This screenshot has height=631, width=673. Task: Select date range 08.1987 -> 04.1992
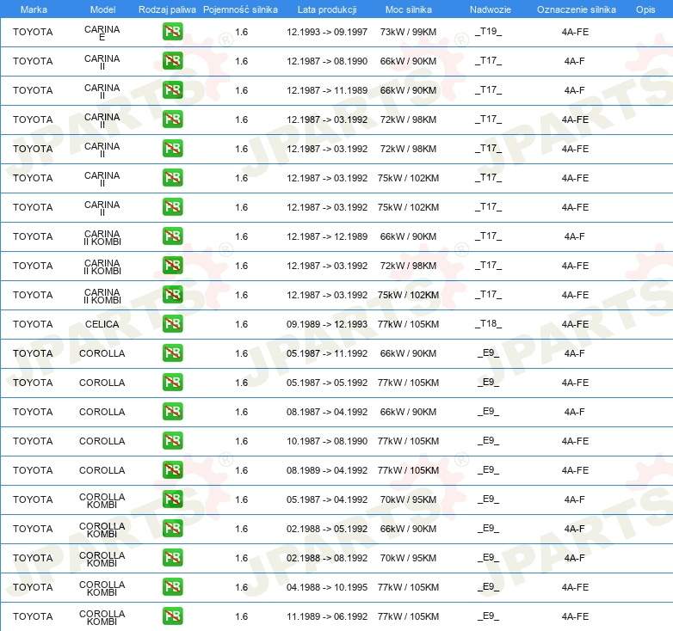tap(327, 412)
